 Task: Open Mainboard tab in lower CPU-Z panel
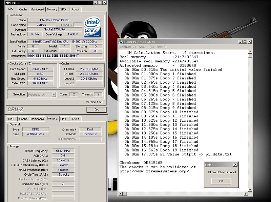[x=37, y=119]
